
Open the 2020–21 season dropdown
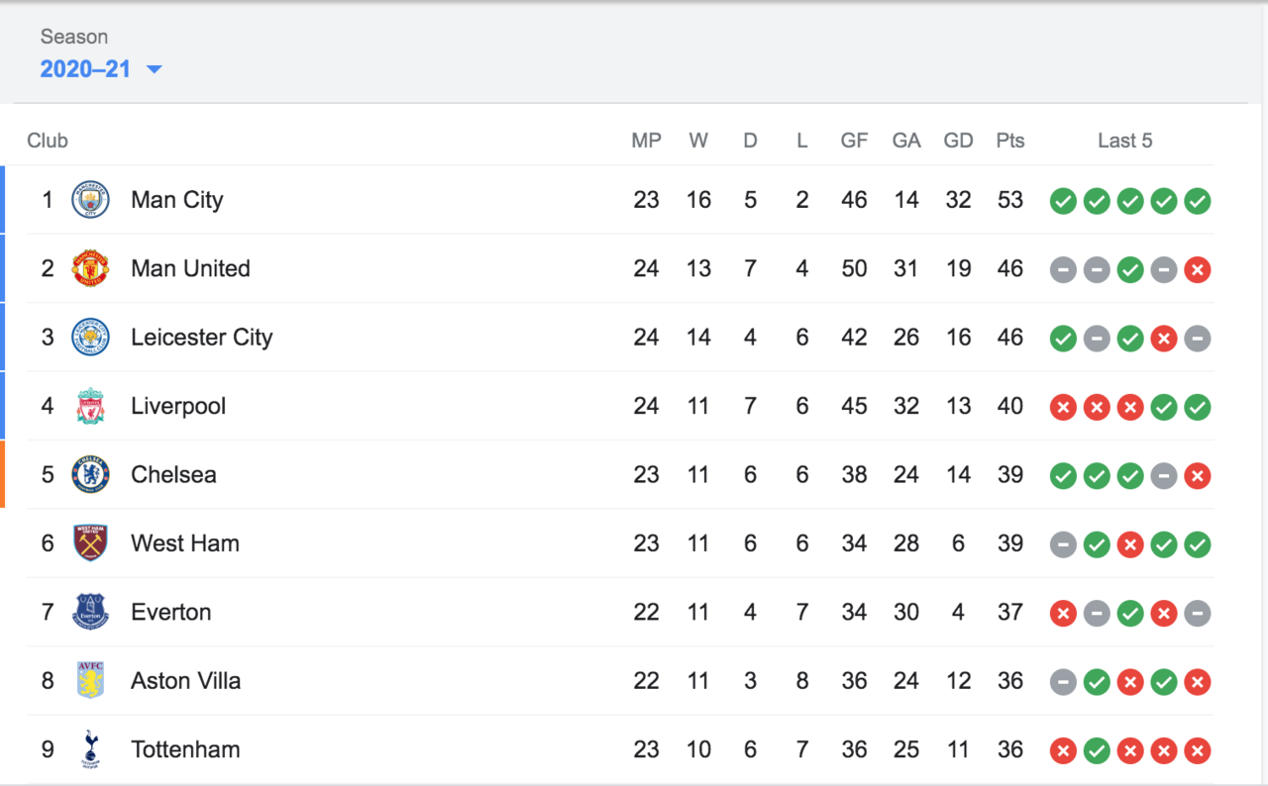86,70
